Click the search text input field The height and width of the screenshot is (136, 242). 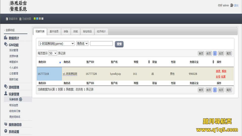101,44
